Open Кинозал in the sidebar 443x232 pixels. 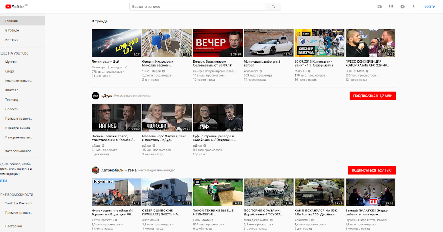tap(22, 90)
